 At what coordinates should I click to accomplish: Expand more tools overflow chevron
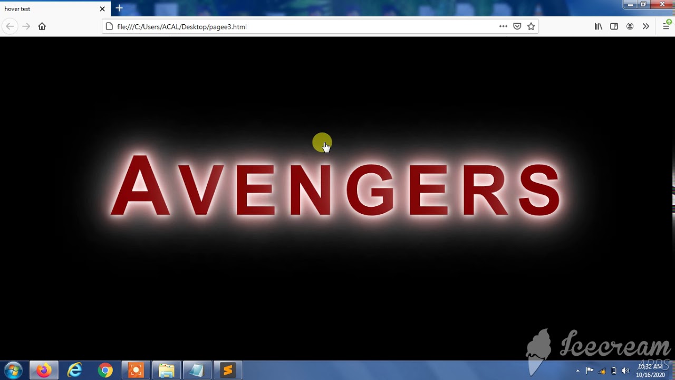645,26
